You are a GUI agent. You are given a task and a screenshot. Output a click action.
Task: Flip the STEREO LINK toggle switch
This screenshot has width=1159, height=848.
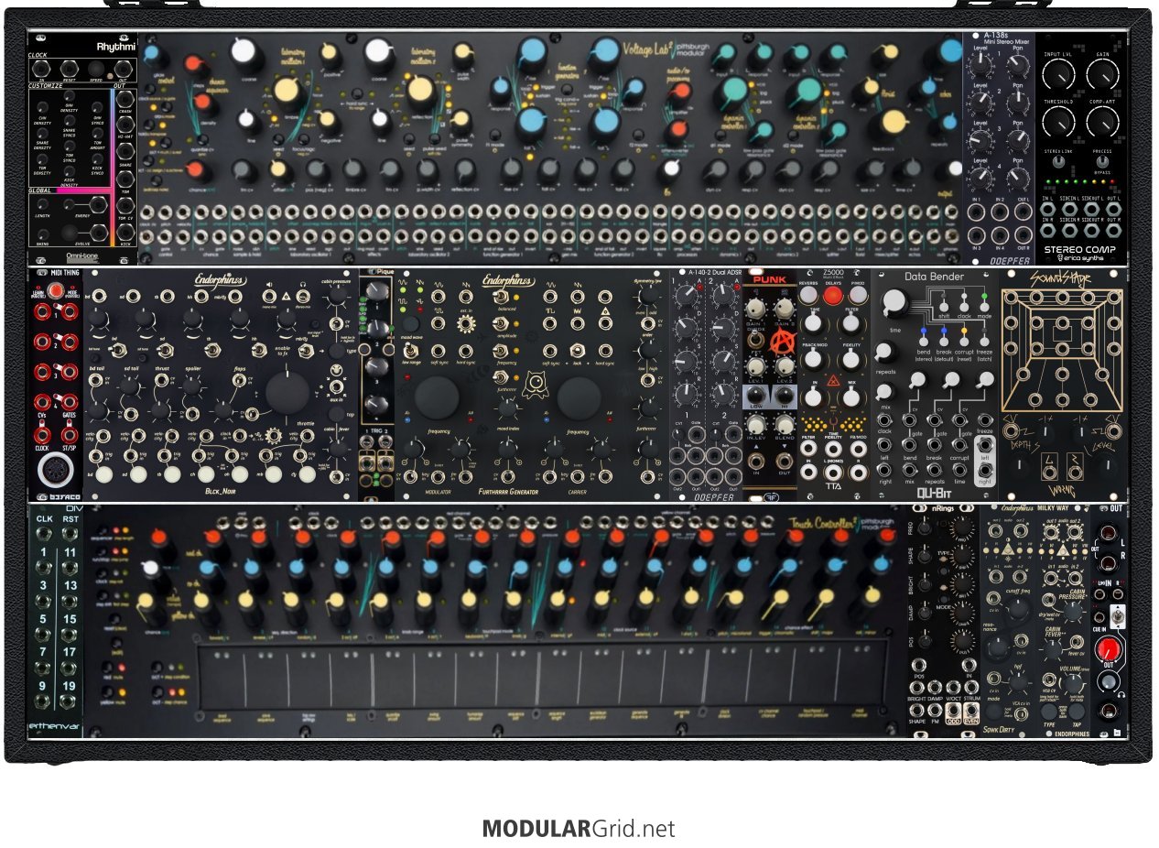tap(1058, 163)
